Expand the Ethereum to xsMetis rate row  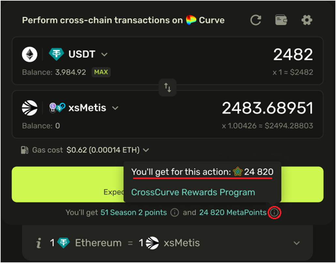click(x=297, y=243)
